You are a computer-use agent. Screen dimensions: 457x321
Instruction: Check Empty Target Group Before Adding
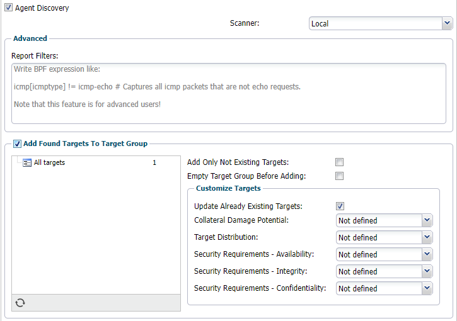click(x=340, y=176)
